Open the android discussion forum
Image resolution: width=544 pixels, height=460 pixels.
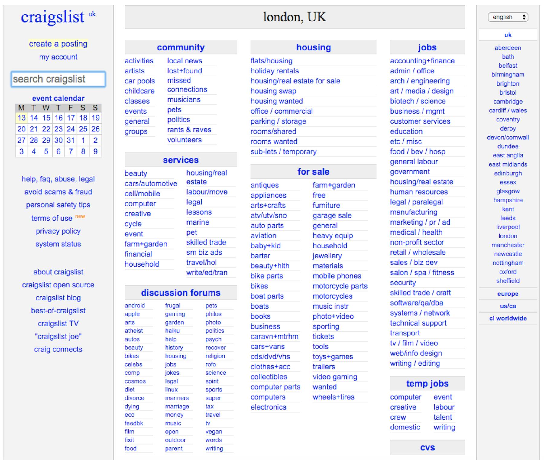tap(134, 306)
